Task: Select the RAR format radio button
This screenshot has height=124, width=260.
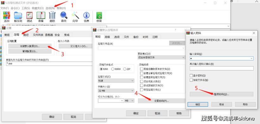Action: point(101,69)
